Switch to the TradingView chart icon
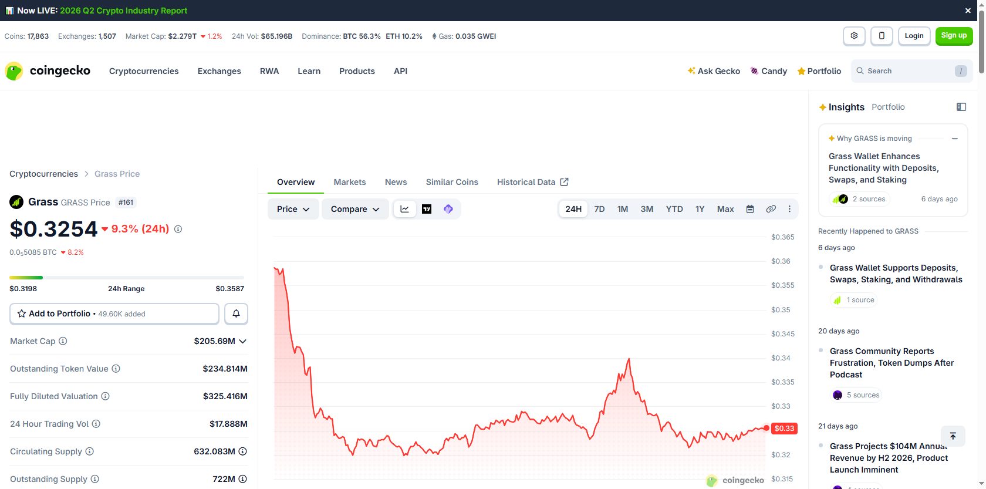 [427, 209]
